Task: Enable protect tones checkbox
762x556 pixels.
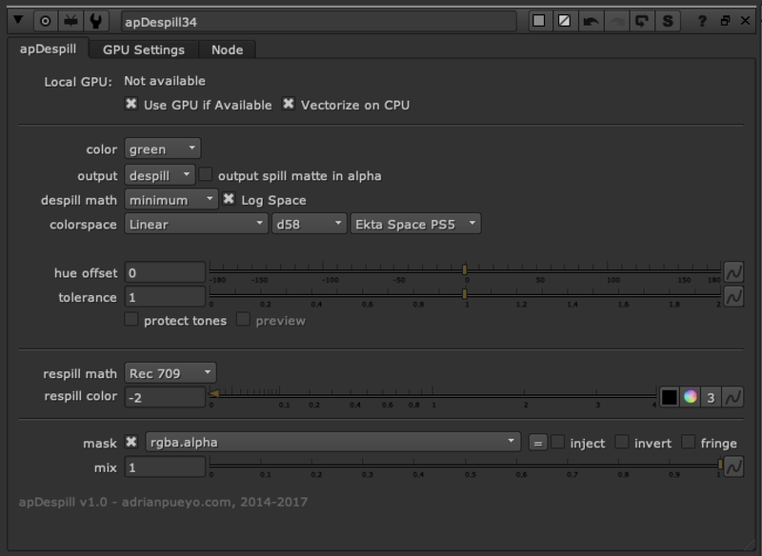Action: (131, 321)
